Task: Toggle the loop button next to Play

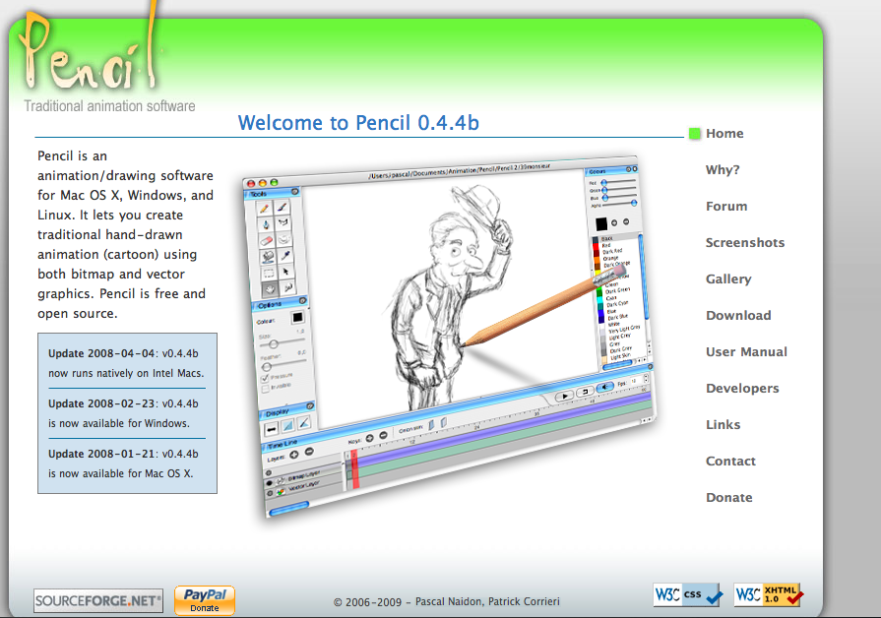Action: [x=585, y=392]
